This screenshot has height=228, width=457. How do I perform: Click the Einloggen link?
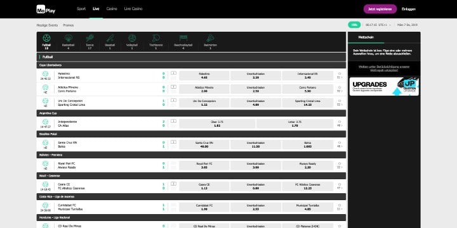[x=409, y=9]
